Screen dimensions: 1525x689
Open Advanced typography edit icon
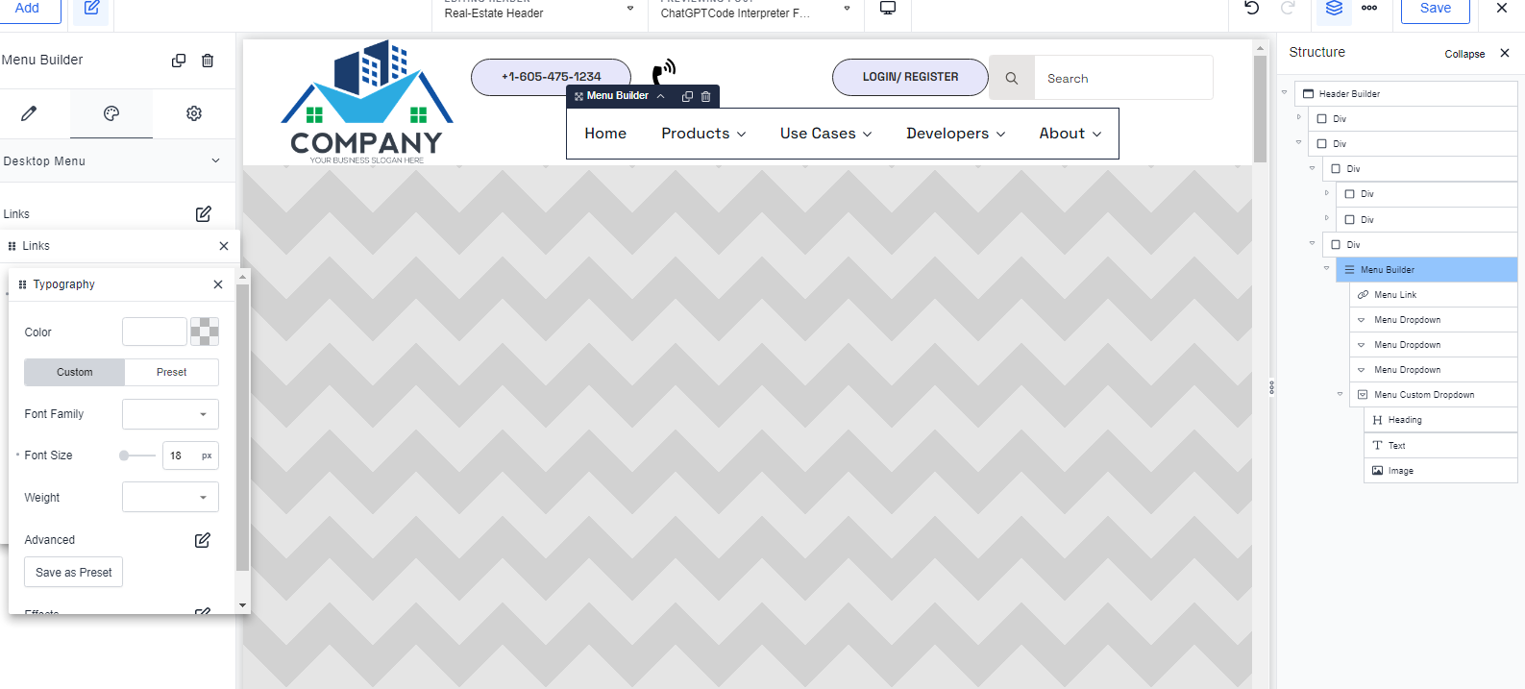[203, 540]
